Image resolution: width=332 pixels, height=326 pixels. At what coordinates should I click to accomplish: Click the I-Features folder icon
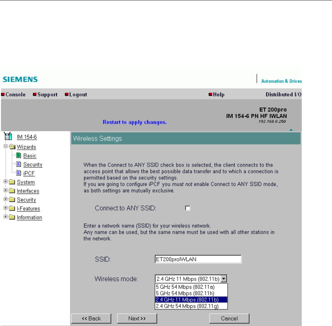point(12,208)
